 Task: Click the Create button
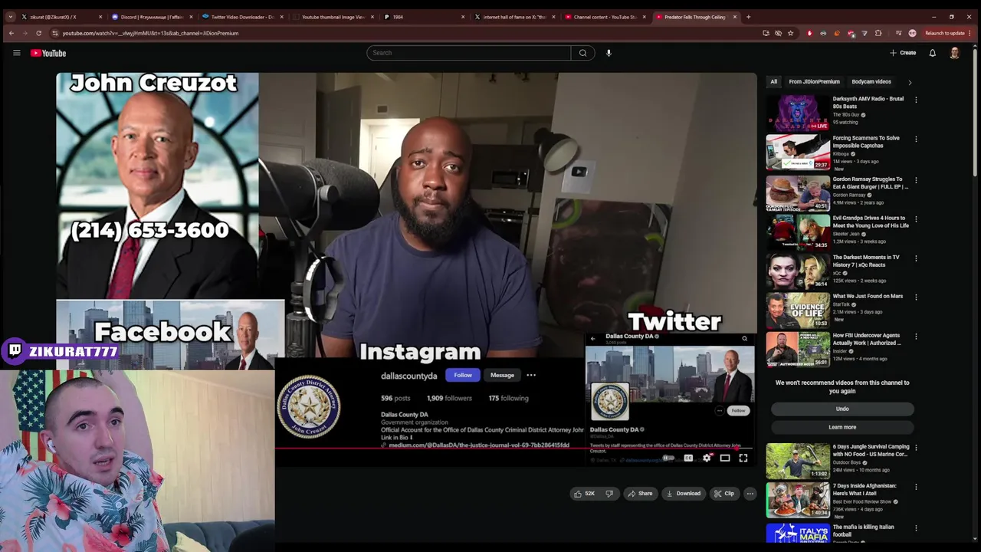pyautogui.click(x=903, y=53)
